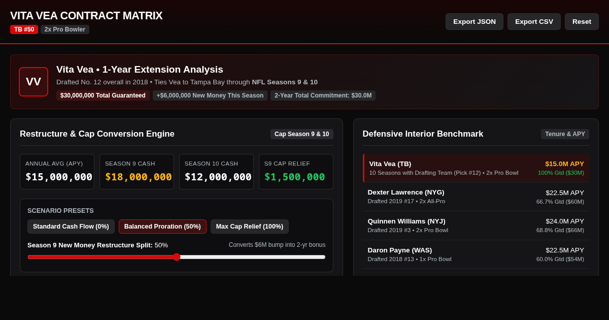Click the 66.7% Gtd ($60M) value

[560, 202]
